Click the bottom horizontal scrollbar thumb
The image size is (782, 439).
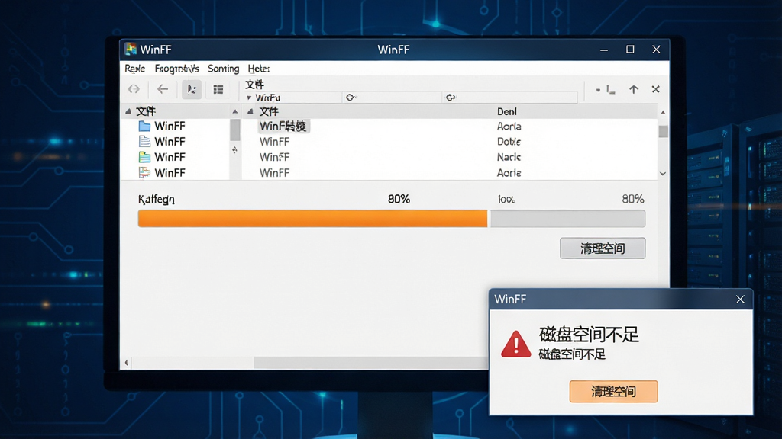[x=371, y=362]
